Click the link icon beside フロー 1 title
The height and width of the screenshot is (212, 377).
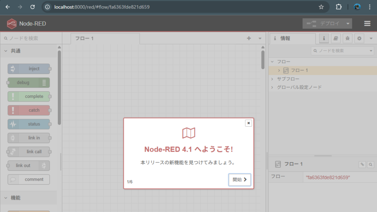(x=362, y=165)
